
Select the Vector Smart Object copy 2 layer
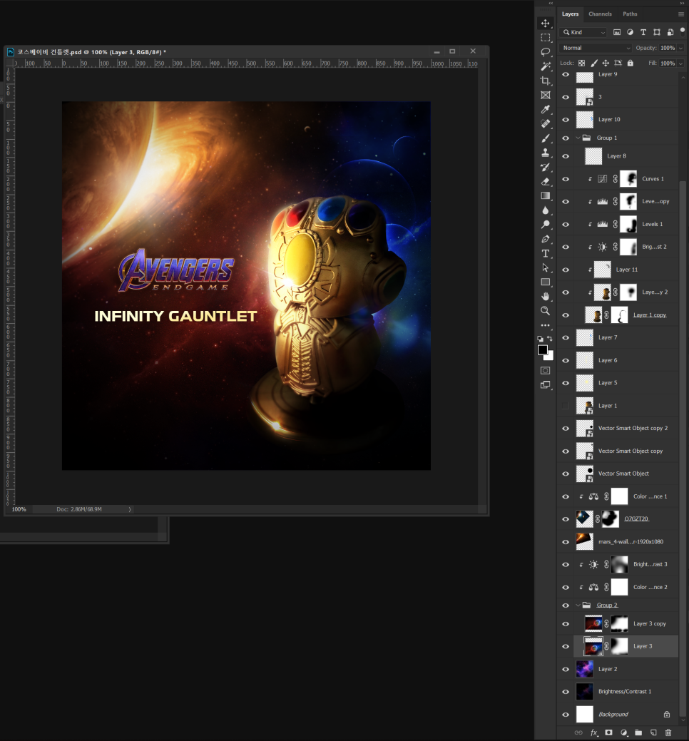(x=626, y=428)
